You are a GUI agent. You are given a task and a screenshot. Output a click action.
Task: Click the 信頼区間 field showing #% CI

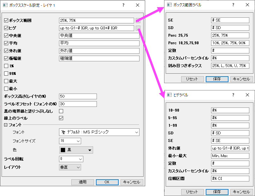click(x=230, y=179)
